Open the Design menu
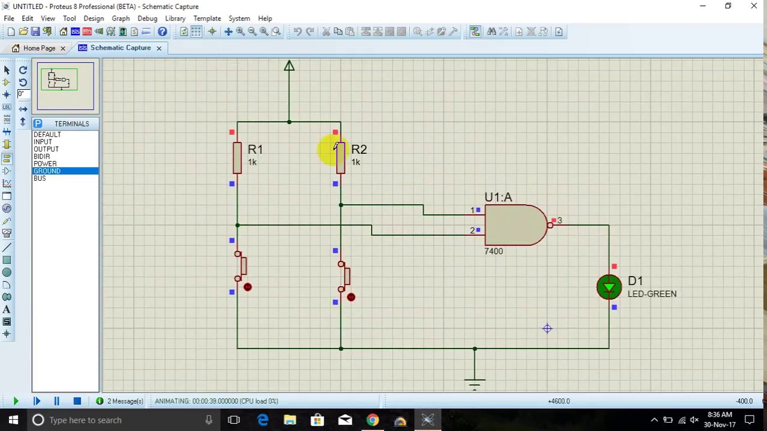The image size is (767, 431). [93, 19]
